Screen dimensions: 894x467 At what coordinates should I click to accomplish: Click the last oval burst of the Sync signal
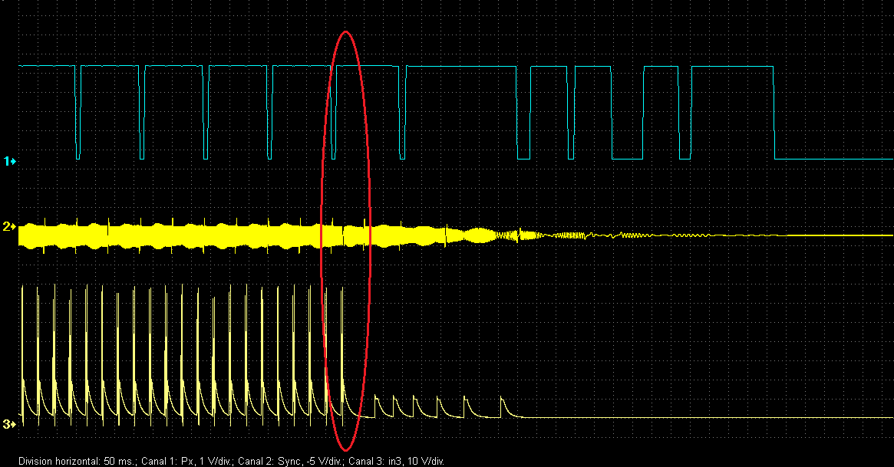pyautogui.click(x=483, y=235)
